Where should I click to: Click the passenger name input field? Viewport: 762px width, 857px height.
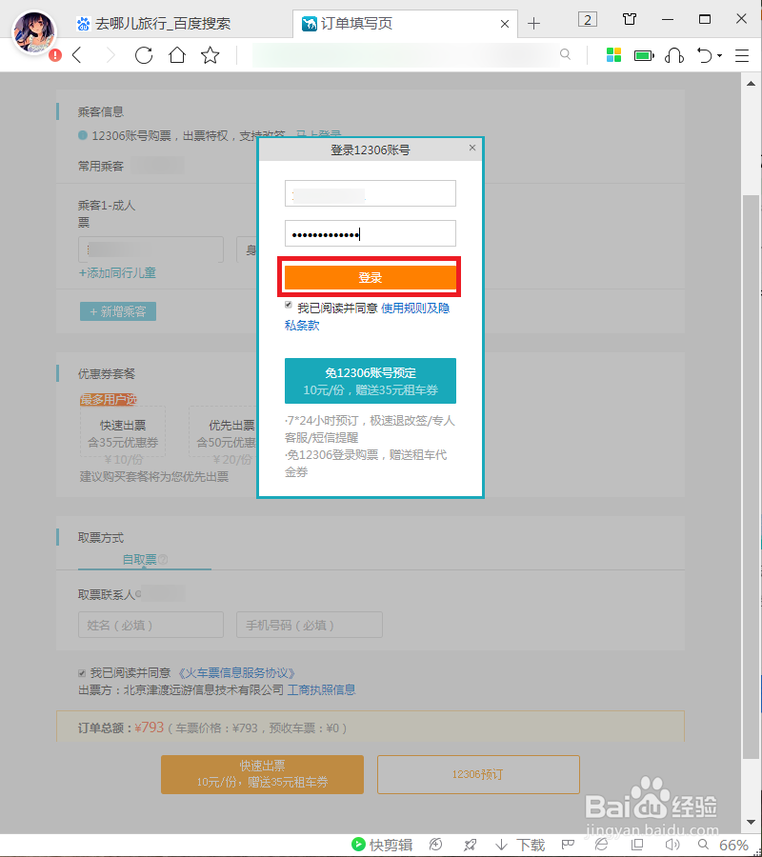tap(150, 249)
